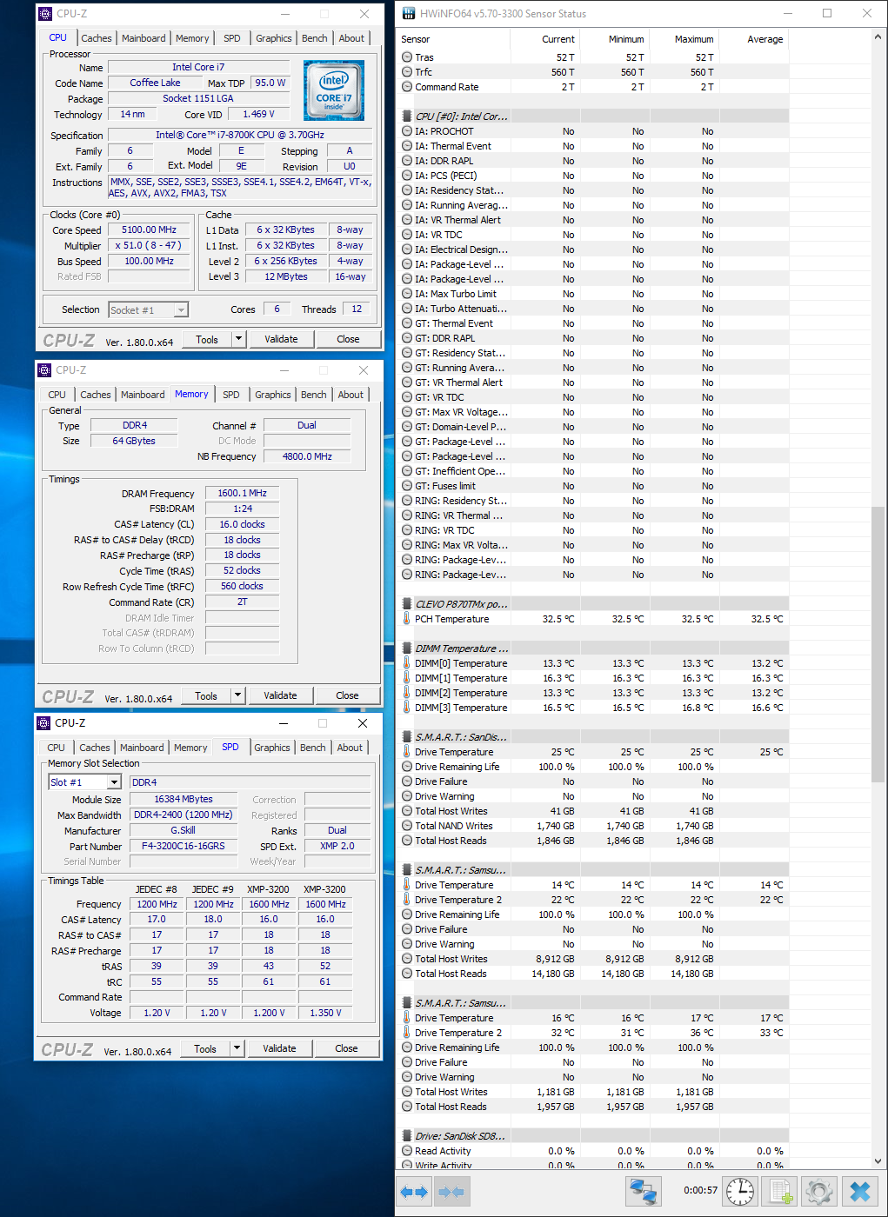Viewport: 888px width, 1217px height.
Task: Click the Specification field i7-8700K CPU
Action: 240,136
